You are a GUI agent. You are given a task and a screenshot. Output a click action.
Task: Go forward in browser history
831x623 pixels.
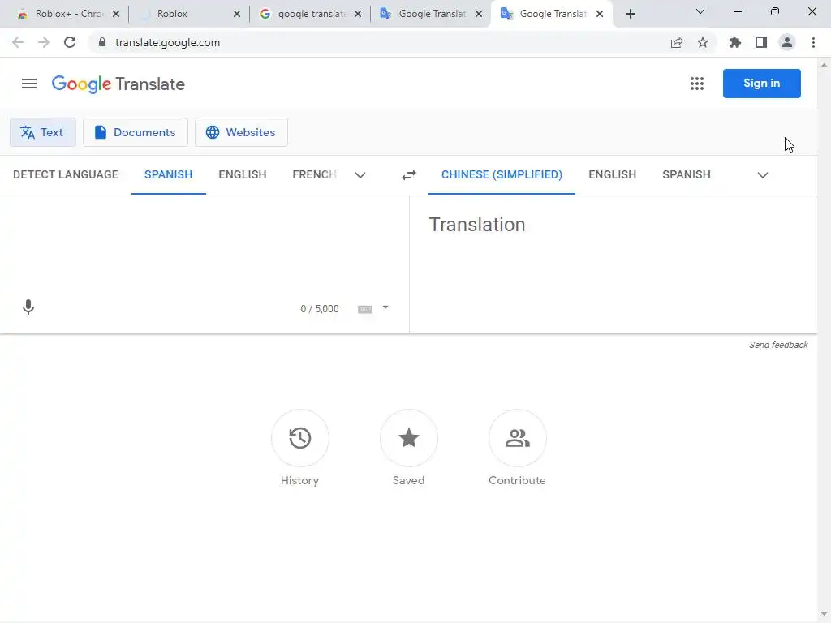point(44,42)
